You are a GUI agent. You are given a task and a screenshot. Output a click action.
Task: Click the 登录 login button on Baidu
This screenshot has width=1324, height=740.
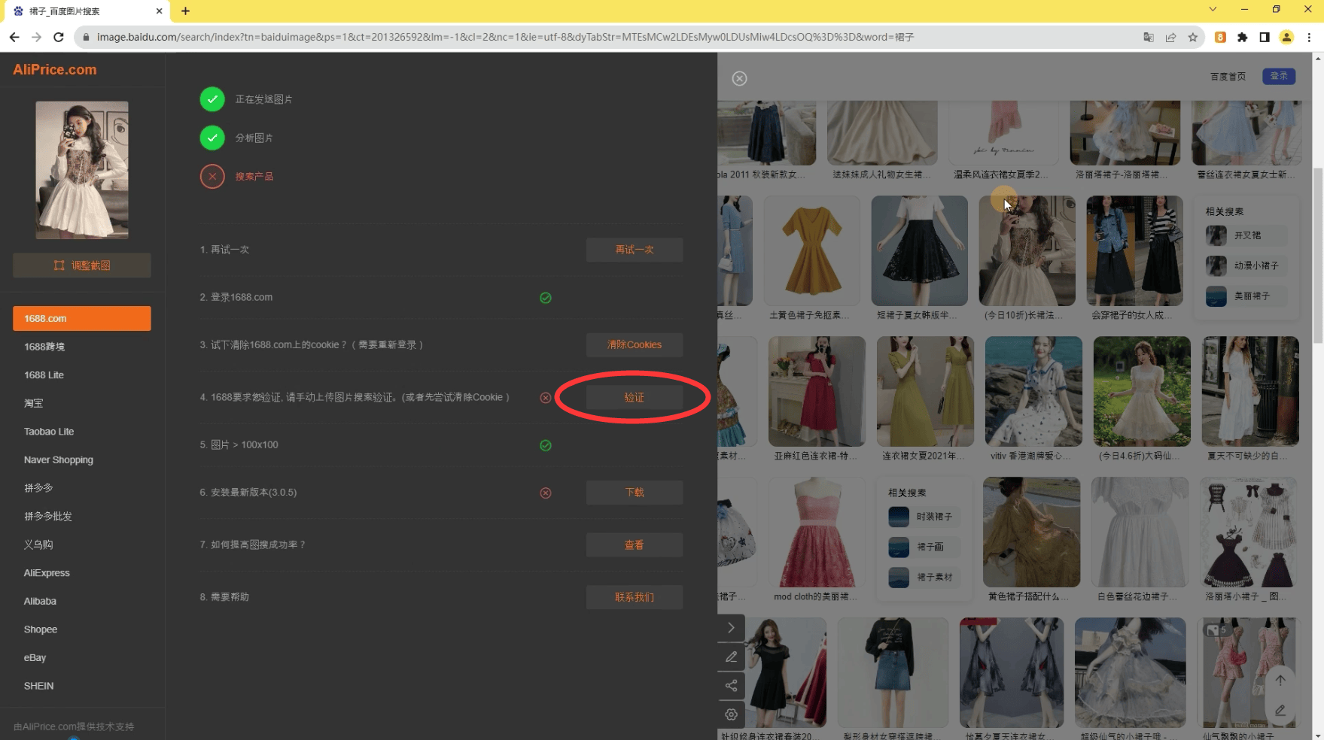[x=1279, y=76]
